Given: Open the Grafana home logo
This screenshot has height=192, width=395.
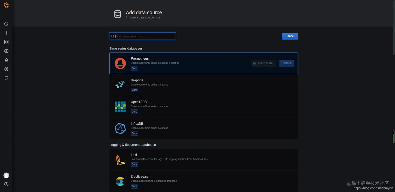Looking at the screenshot, I should click(6, 5).
